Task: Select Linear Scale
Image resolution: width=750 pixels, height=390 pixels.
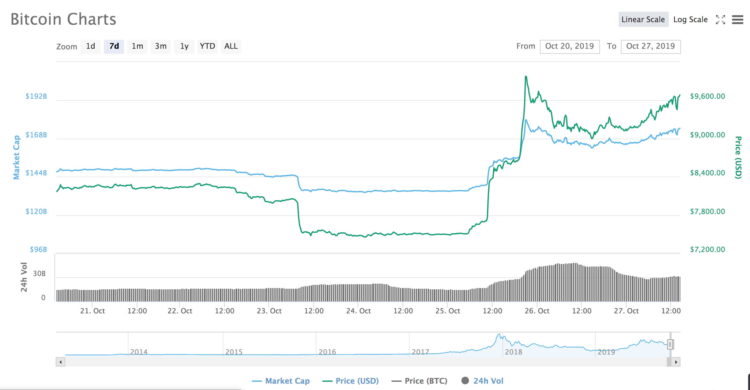Action: point(643,20)
